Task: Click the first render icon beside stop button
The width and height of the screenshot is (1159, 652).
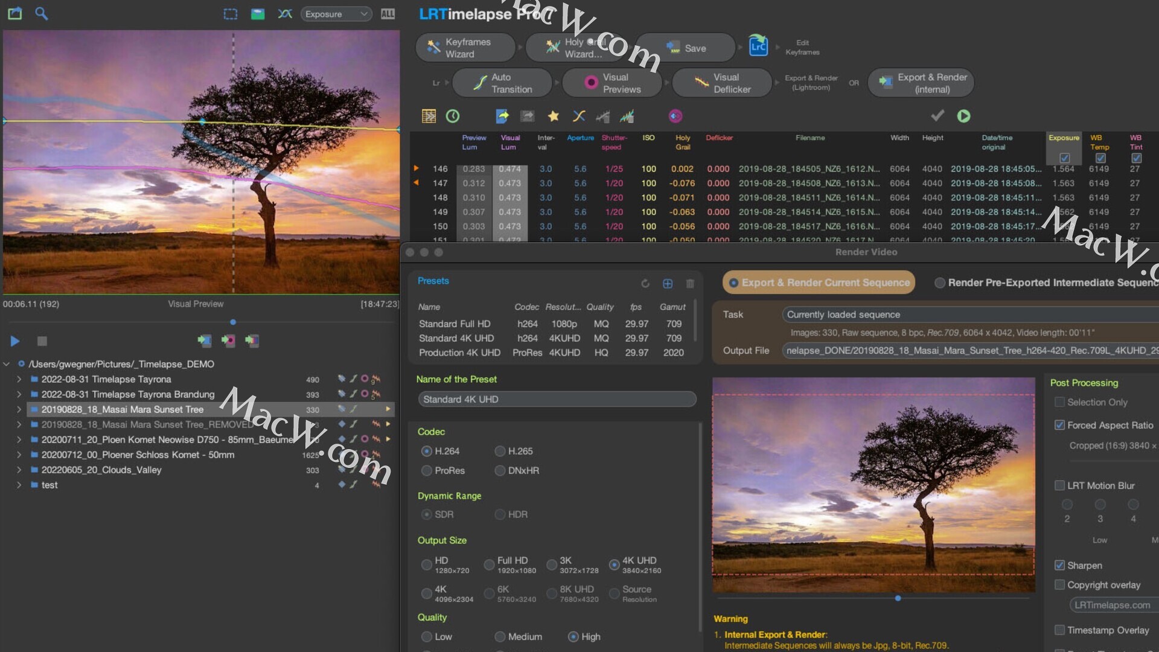Action: coord(205,341)
